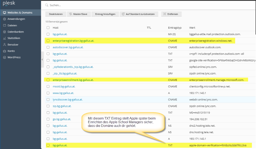This screenshot has height=149, width=256.
Task: Select checkbox for autodiscover.bg-gallus.at. record
Action: point(48,47)
